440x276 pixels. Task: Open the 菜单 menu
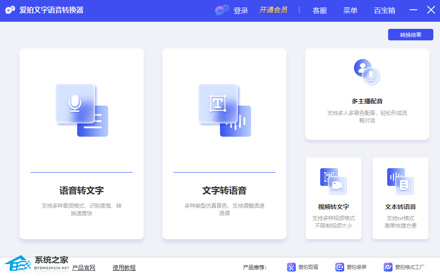350,11
